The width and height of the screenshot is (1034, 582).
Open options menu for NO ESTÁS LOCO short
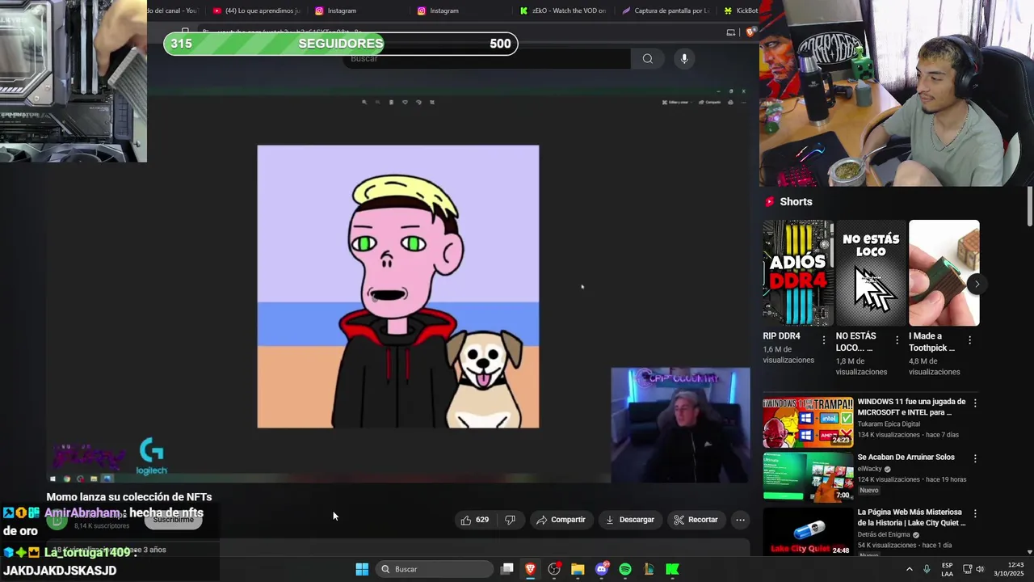tap(897, 340)
